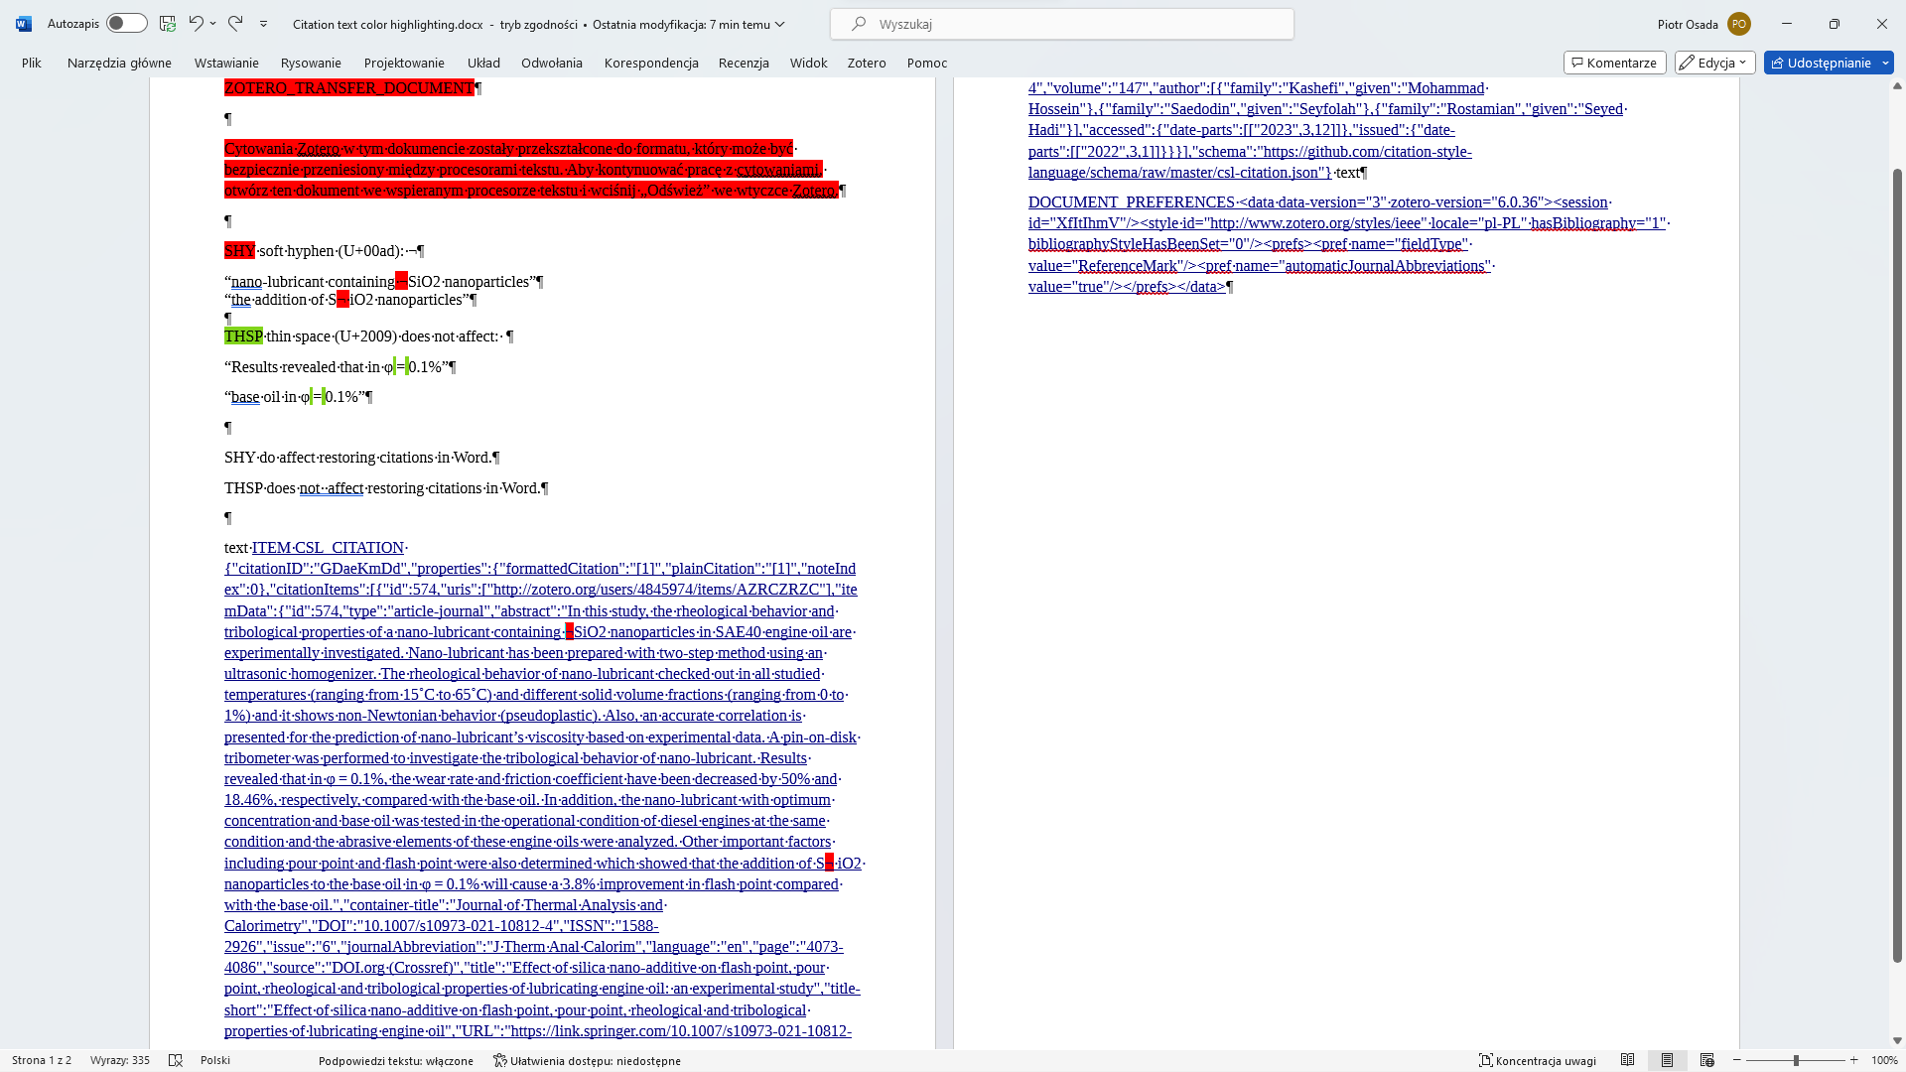The image size is (1906, 1072).
Task: Open the Piotr Osada account avatar
Action: pyautogui.click(x=1738, y=24)
